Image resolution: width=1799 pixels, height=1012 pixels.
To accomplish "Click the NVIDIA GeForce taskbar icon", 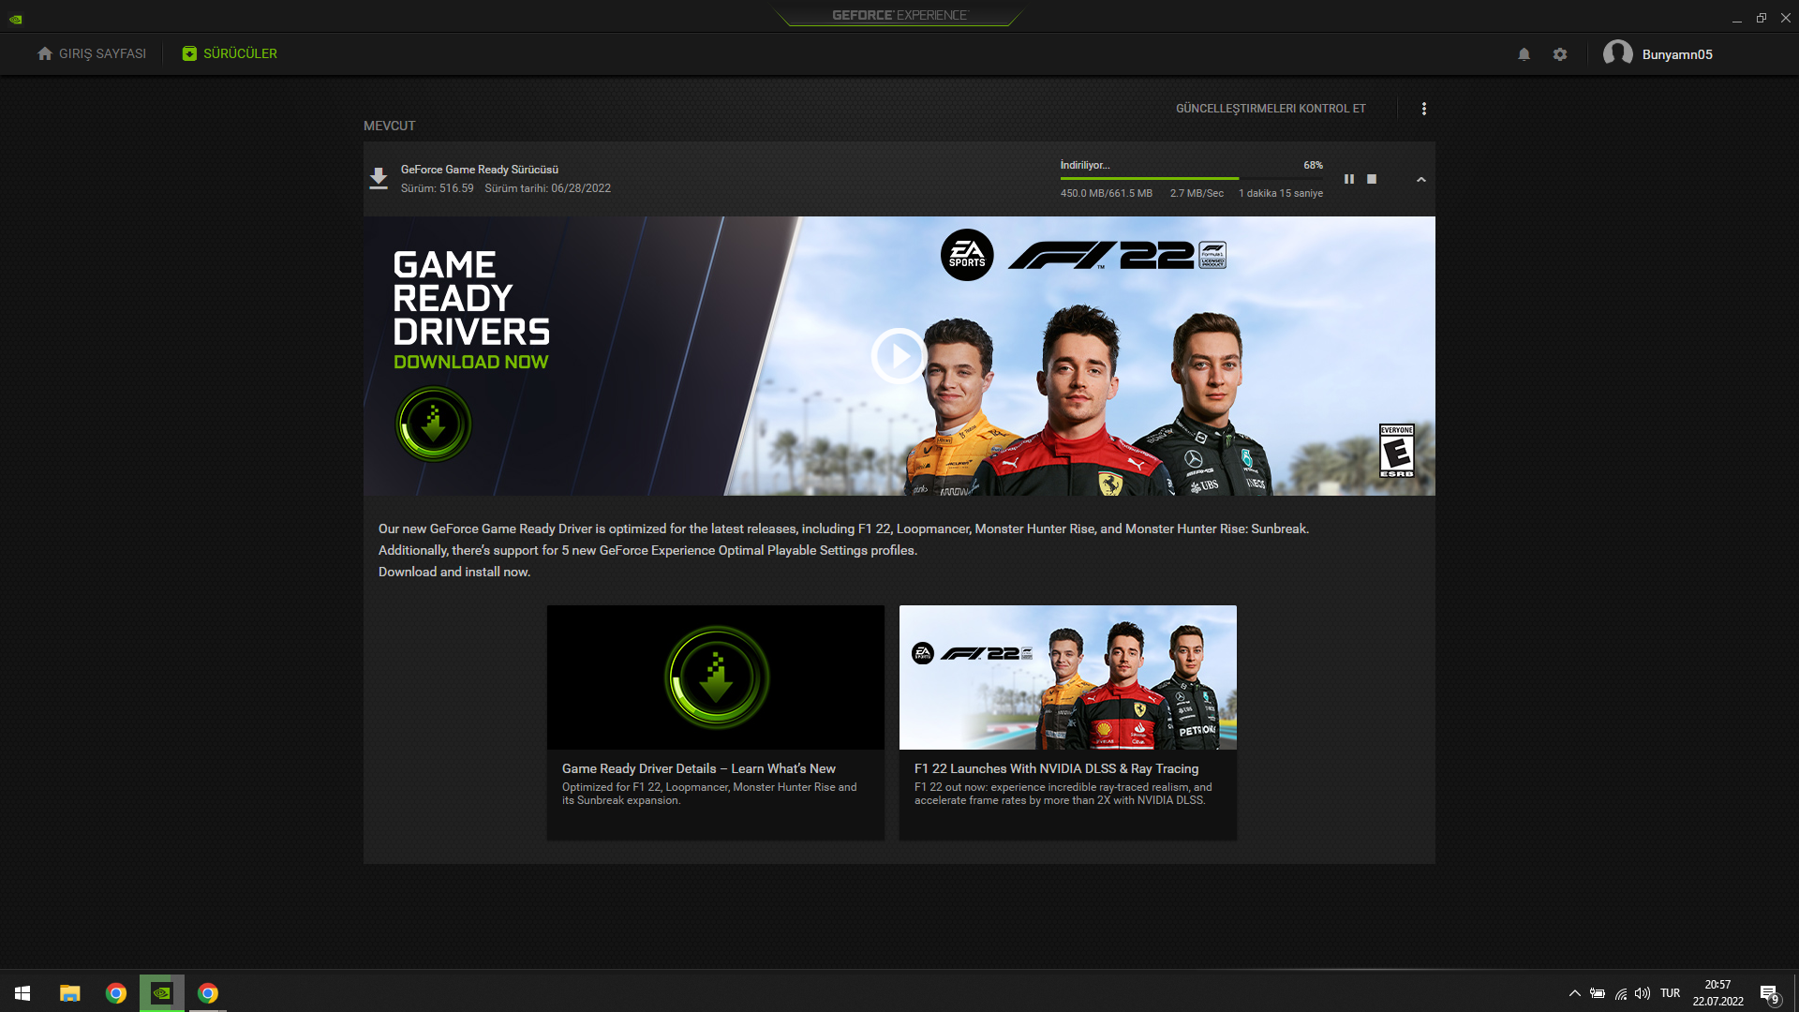I will tap(162, 992).
